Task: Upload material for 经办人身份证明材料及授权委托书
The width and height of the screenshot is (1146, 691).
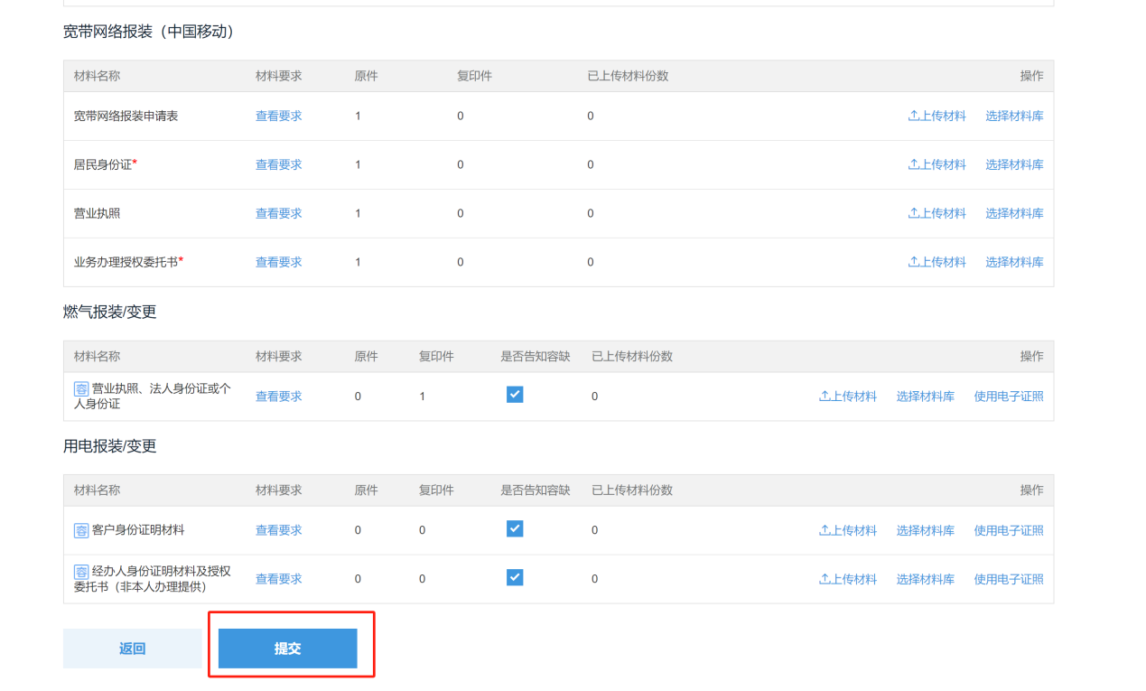Action: click(x=848, y=579)
